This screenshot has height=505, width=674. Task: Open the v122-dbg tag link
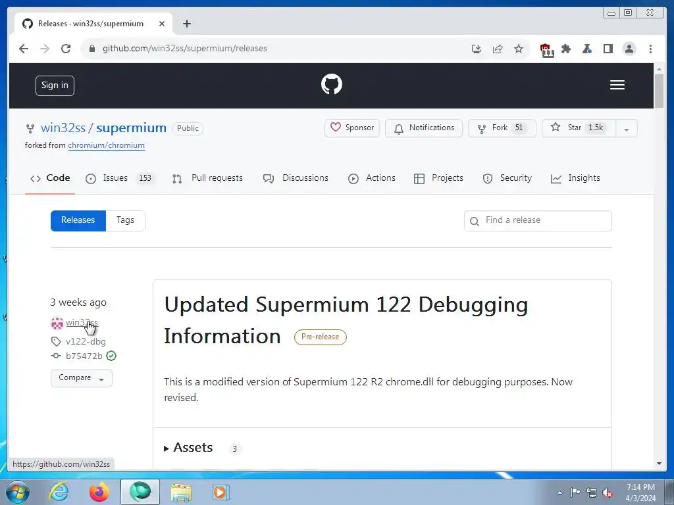tap(86, 341)
